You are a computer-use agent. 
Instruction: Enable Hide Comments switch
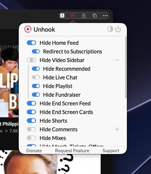32,129
